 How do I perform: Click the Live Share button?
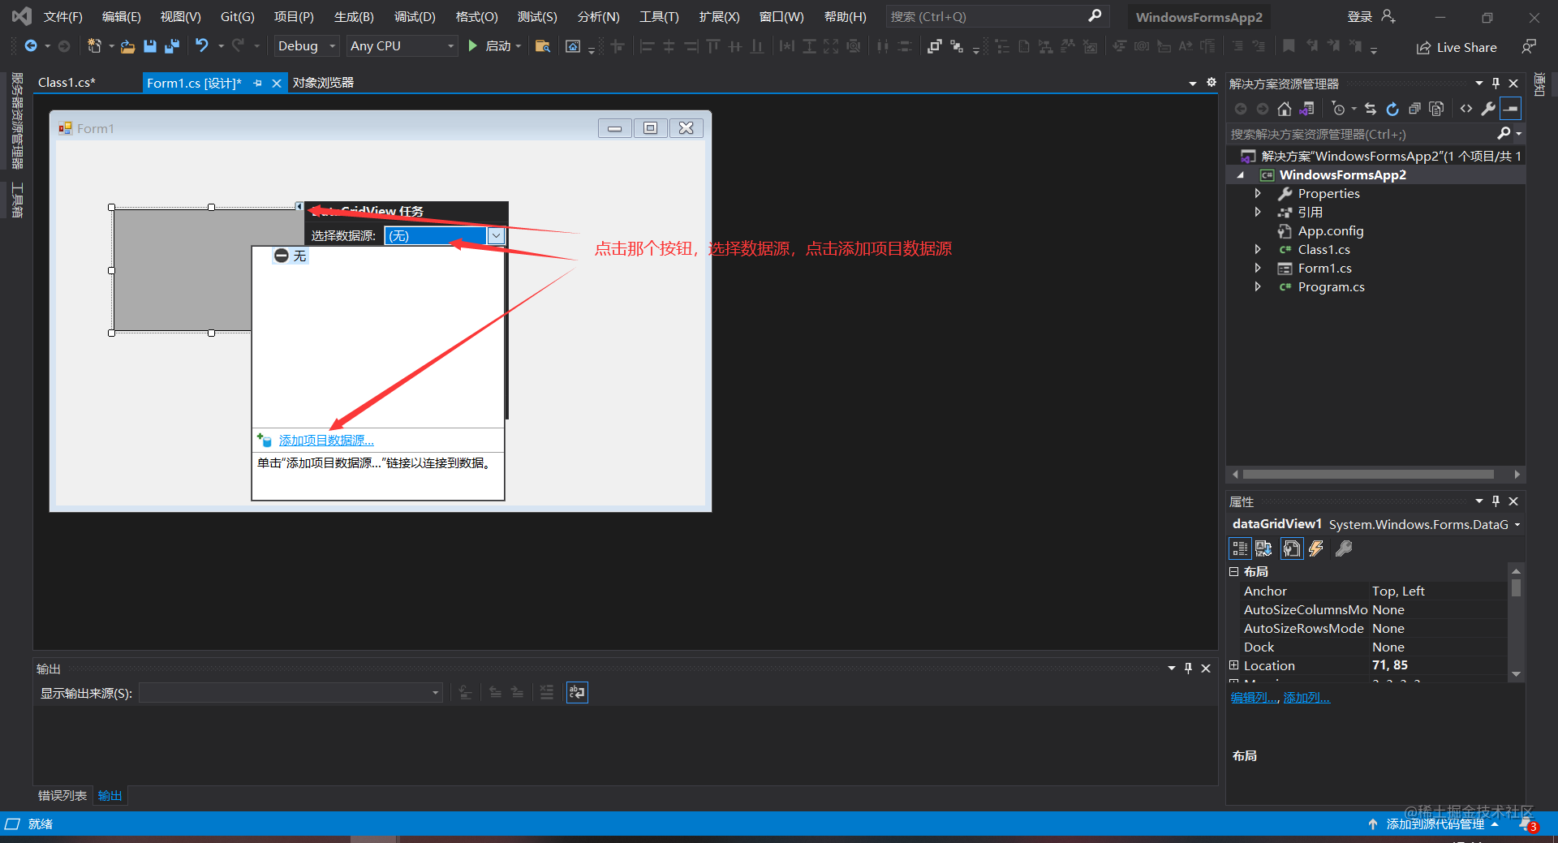[x=1457, y=47]
